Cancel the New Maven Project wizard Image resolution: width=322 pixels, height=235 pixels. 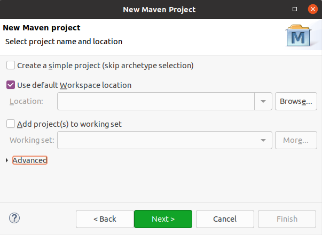pyautogui.click(x=225, y=219)
